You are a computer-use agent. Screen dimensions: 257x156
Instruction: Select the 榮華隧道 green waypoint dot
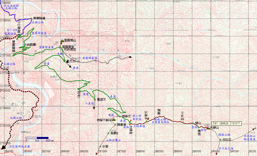coord(31,18)
